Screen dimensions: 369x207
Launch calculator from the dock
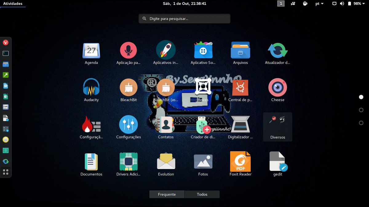(6, 129)
